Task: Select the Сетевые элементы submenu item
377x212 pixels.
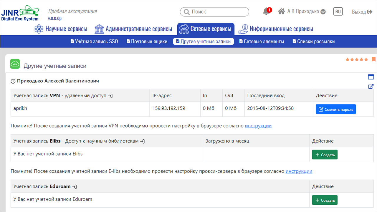Action: pyautogui.click(x=262, y=42)
